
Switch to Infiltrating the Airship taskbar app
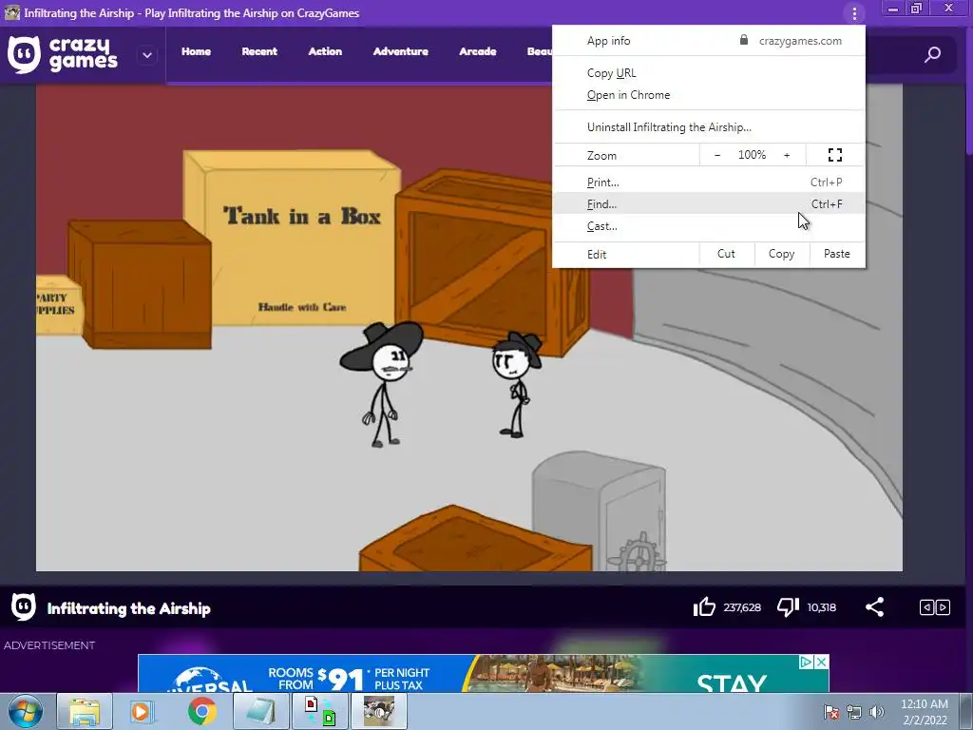point(379,711)
